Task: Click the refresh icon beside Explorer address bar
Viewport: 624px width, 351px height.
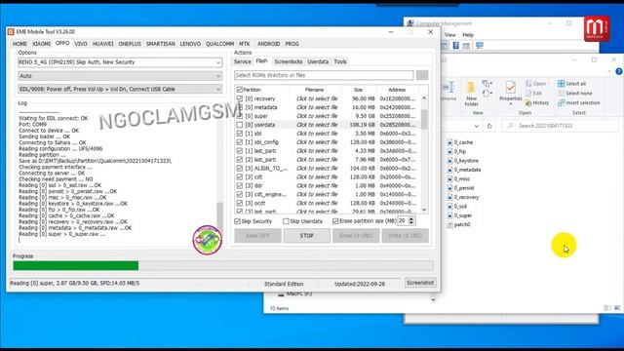Action: (489, 126)
